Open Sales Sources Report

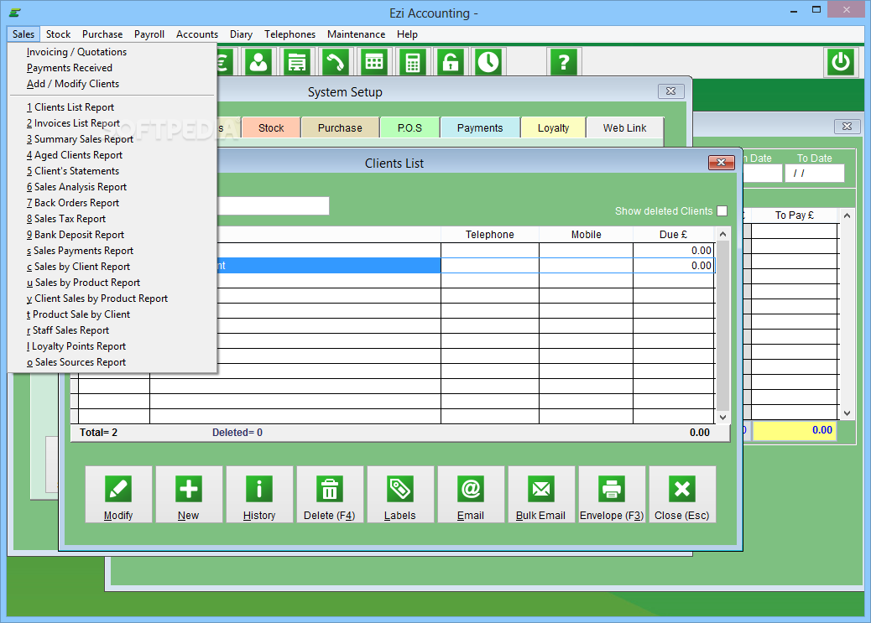[112, 362]
